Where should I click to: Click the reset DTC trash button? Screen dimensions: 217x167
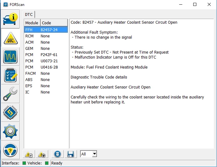point(58,154)
